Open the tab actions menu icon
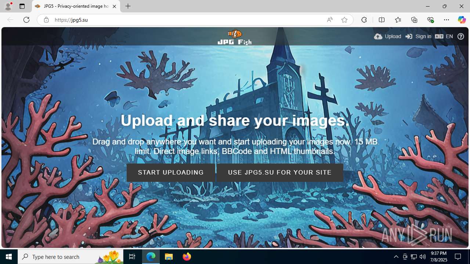470x264 pixels. click(22, 6)
